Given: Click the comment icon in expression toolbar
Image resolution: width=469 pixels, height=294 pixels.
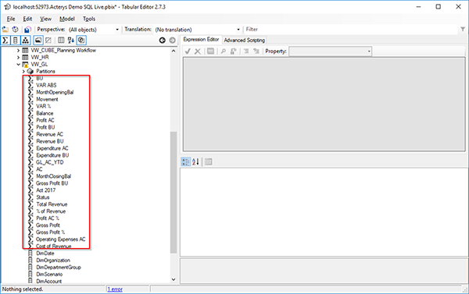Looking at the screenshot, I should [210, 51].
